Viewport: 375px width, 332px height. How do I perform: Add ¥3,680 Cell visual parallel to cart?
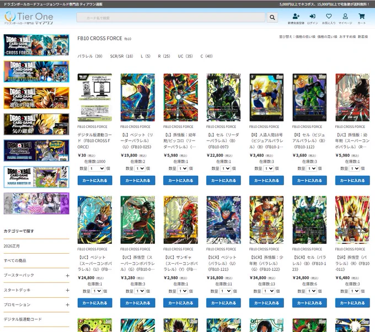tap(309, 180)
